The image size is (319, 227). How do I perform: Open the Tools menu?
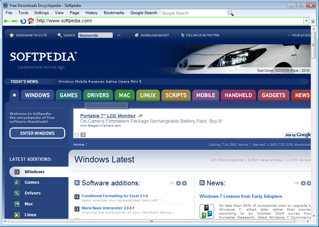point(23,13)
